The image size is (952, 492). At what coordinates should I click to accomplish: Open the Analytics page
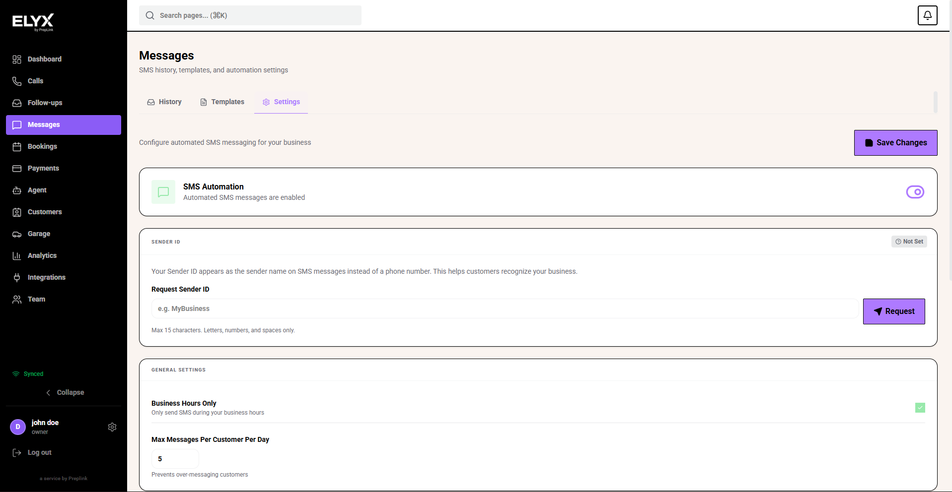click(64, 256)
